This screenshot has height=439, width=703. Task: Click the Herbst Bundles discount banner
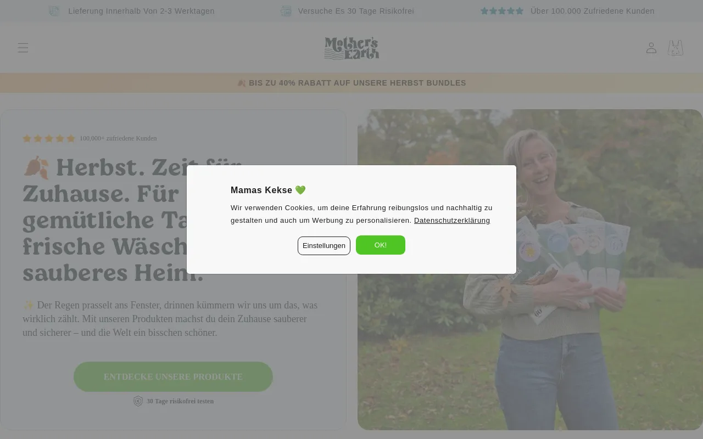pyautogui.click(x=351, y=83)
